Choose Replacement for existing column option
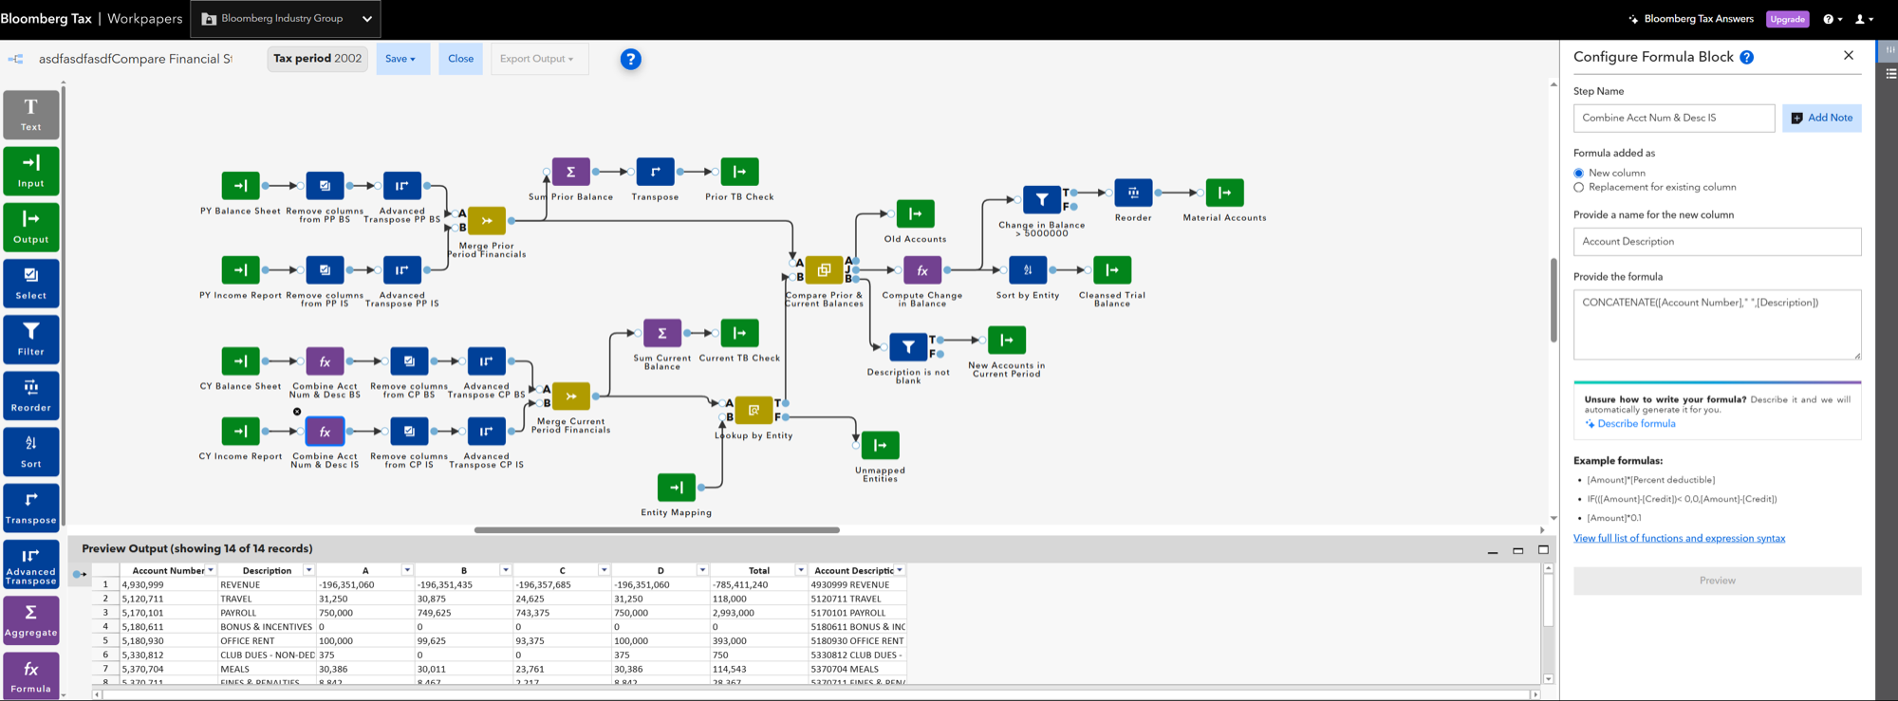Screen dimensions: 1898x701 [1579, 187]
